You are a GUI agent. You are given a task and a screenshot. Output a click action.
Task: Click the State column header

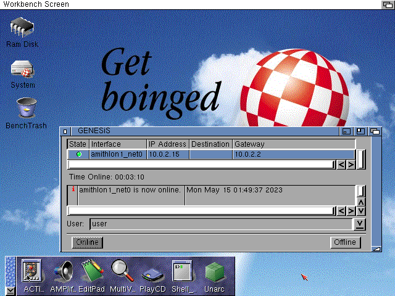(78, 144)
